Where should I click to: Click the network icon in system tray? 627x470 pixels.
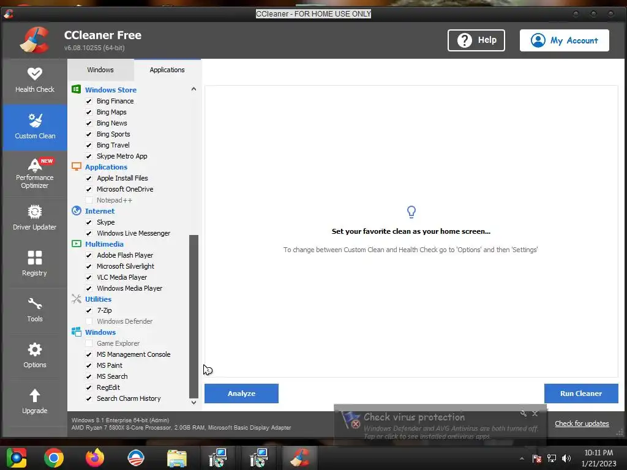pyautogui.click(x=552, y=458)
